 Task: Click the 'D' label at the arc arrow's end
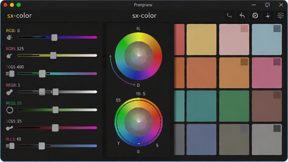coord(138,85)
